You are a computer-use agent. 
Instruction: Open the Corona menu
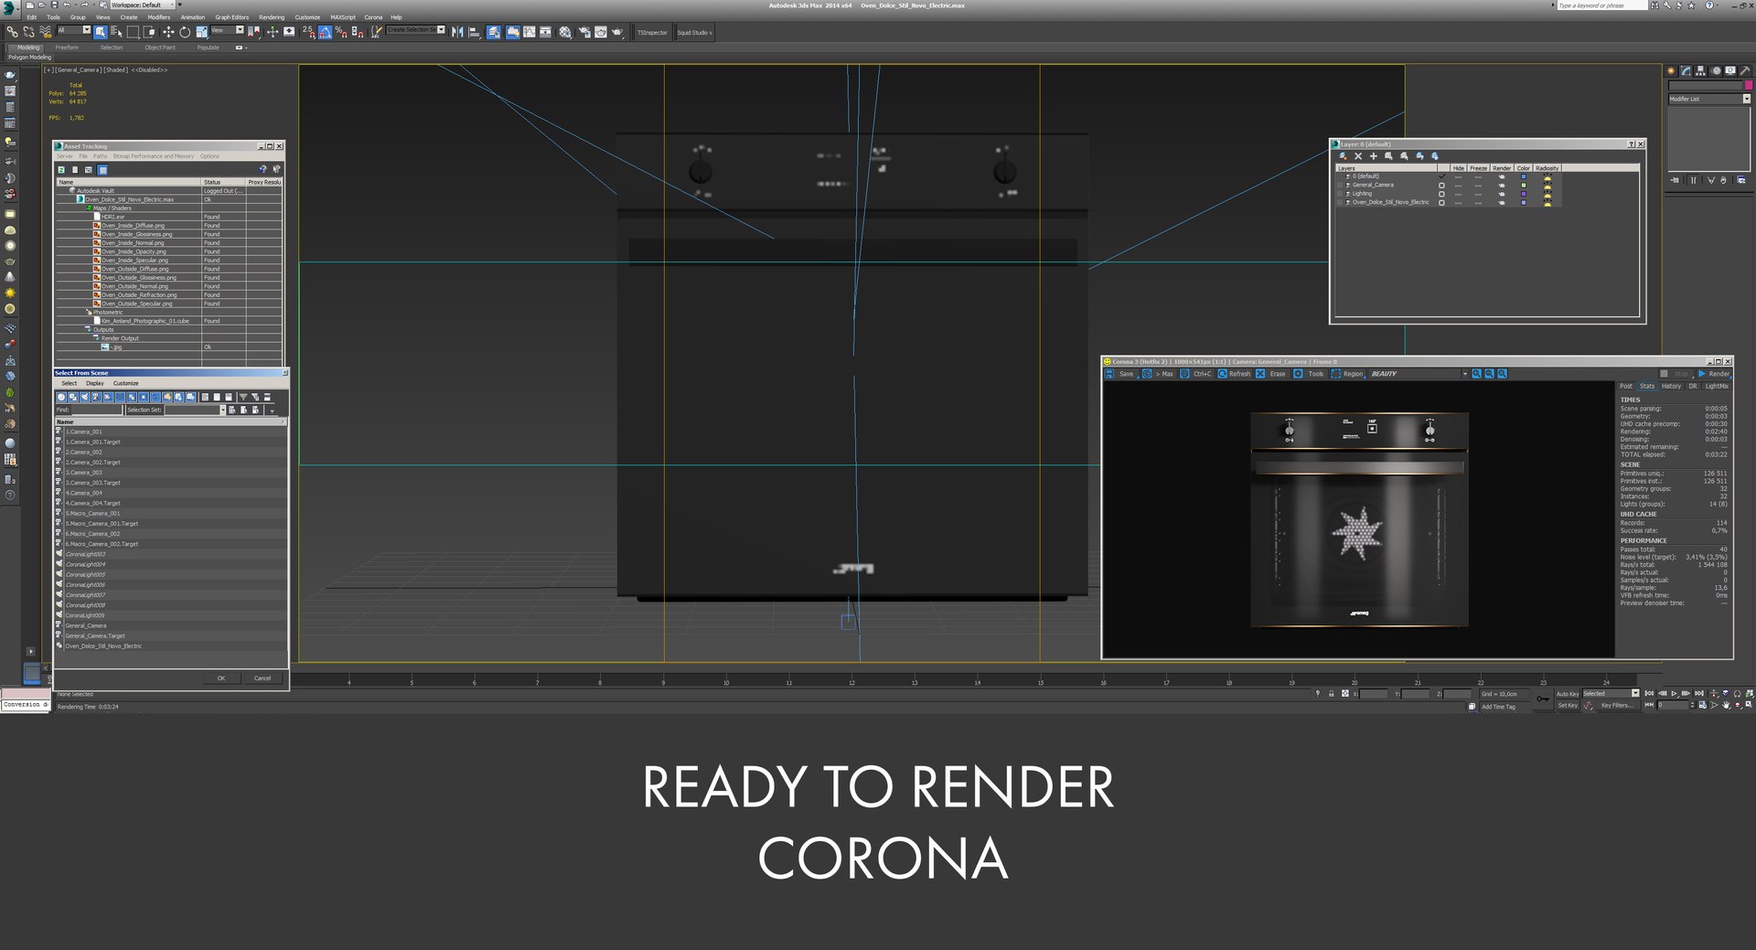373,17
